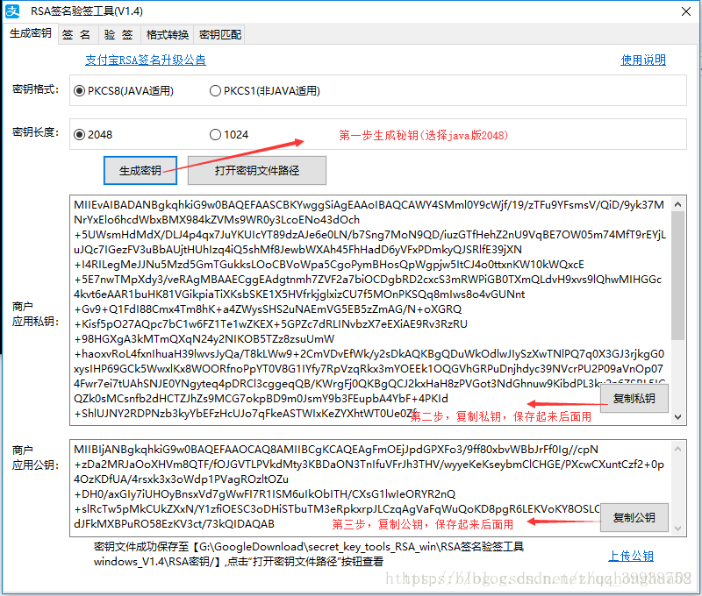Image resolution: width=702 pixels, height=596 pixels.
Task: Click the Alipay app icon in title bar
Action: click(12, 11)
